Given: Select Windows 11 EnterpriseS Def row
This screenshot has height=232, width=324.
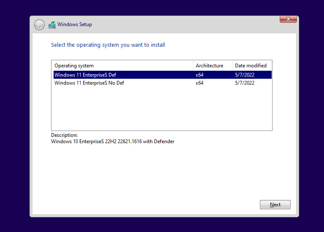Looking at the screenshot, I should [162, 75].
